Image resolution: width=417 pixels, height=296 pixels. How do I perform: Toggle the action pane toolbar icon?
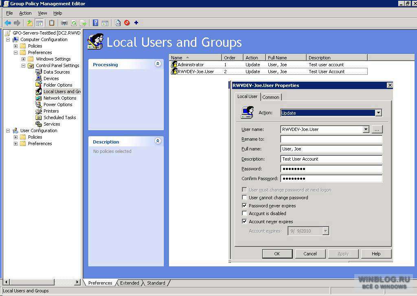pos(105,23)
